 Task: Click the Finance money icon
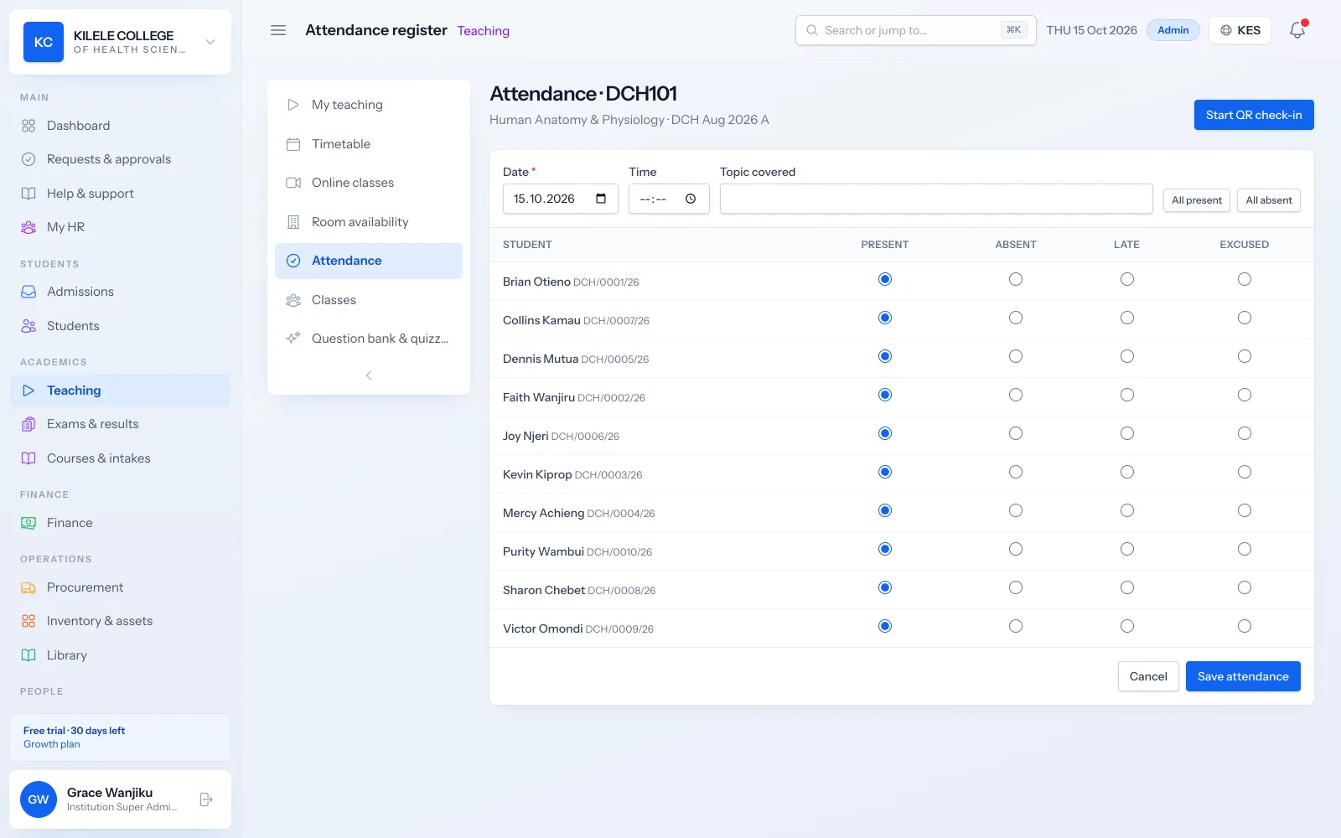click(x=28, y=523)
